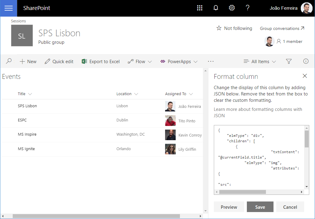Open the PowerApps dropdown

click(179, 61)
